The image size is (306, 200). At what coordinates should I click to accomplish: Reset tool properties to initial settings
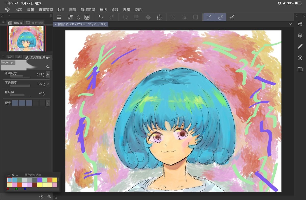point(41,196)
